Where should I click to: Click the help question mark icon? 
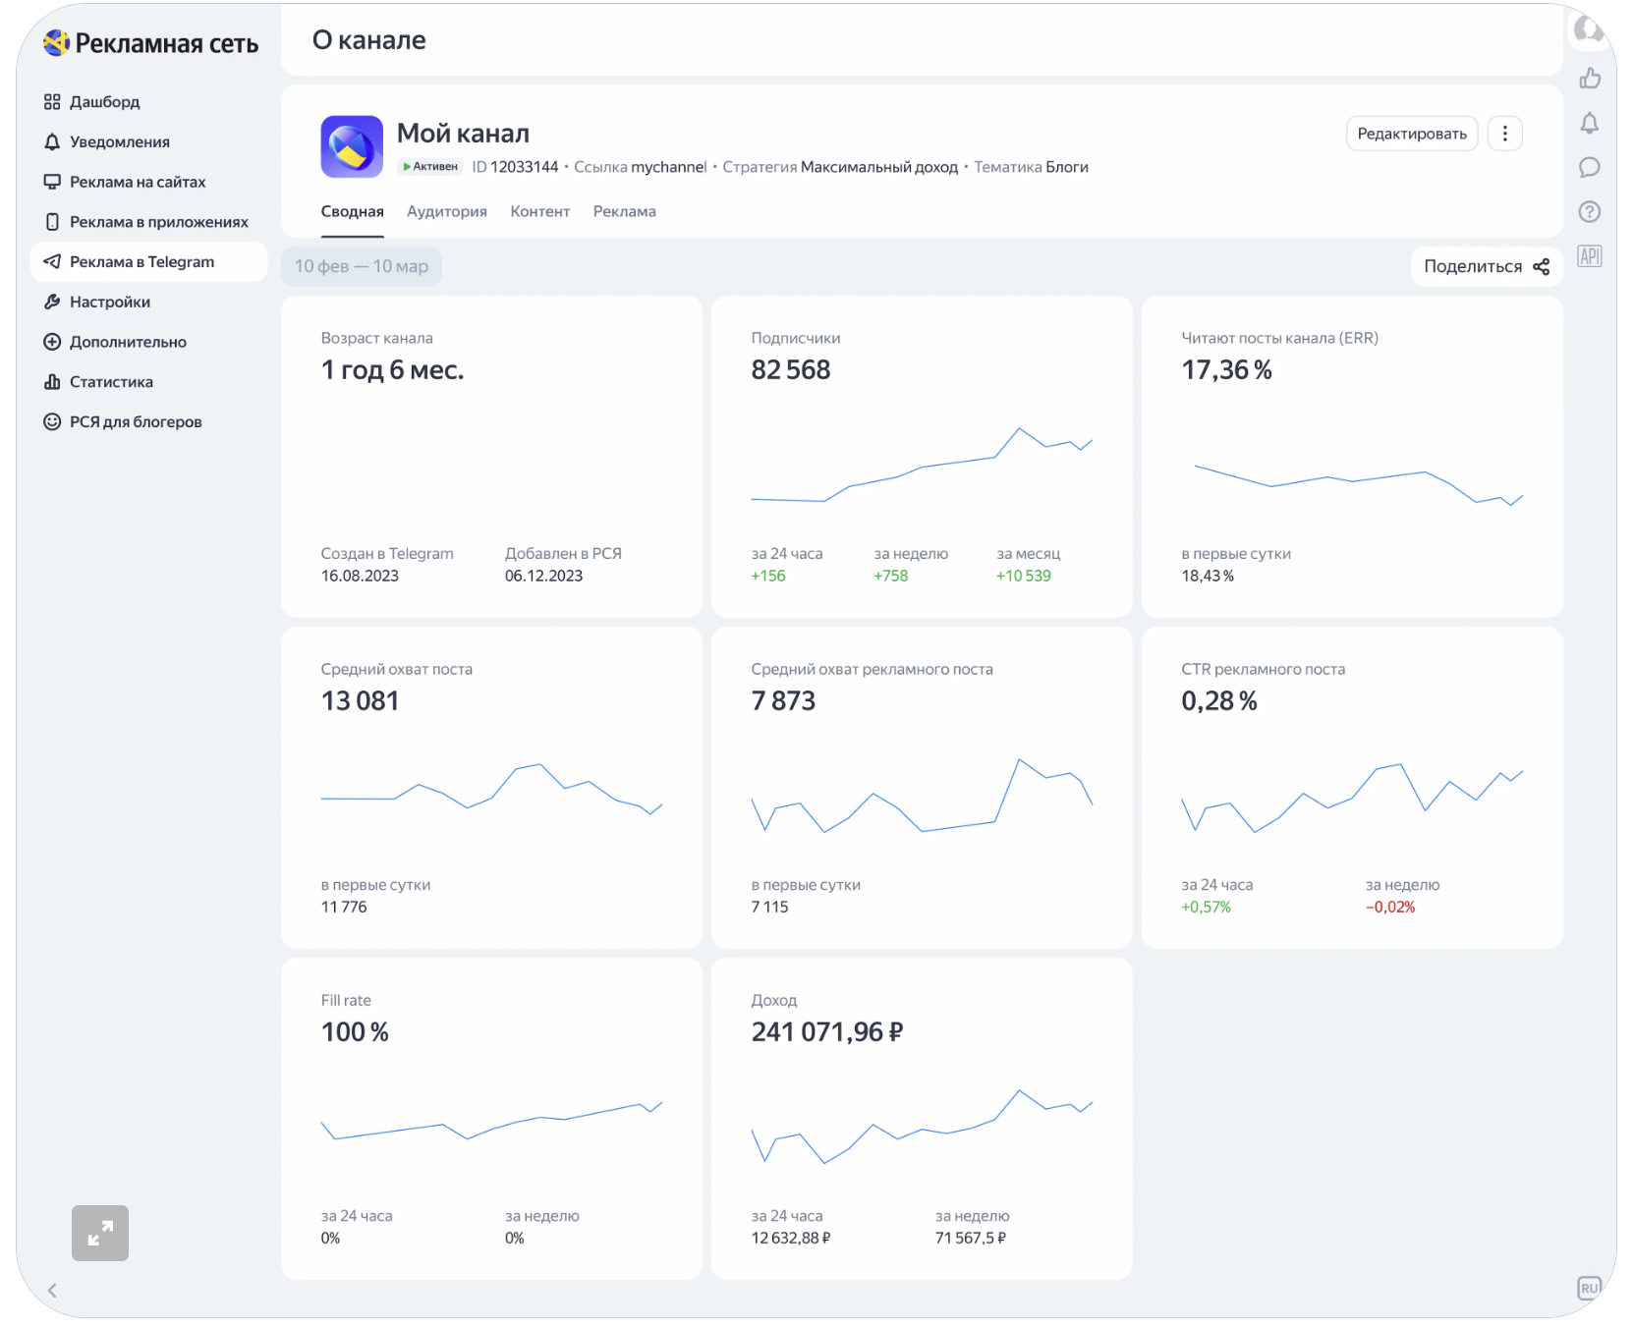pyautogui.click(x=1589, y=212)
